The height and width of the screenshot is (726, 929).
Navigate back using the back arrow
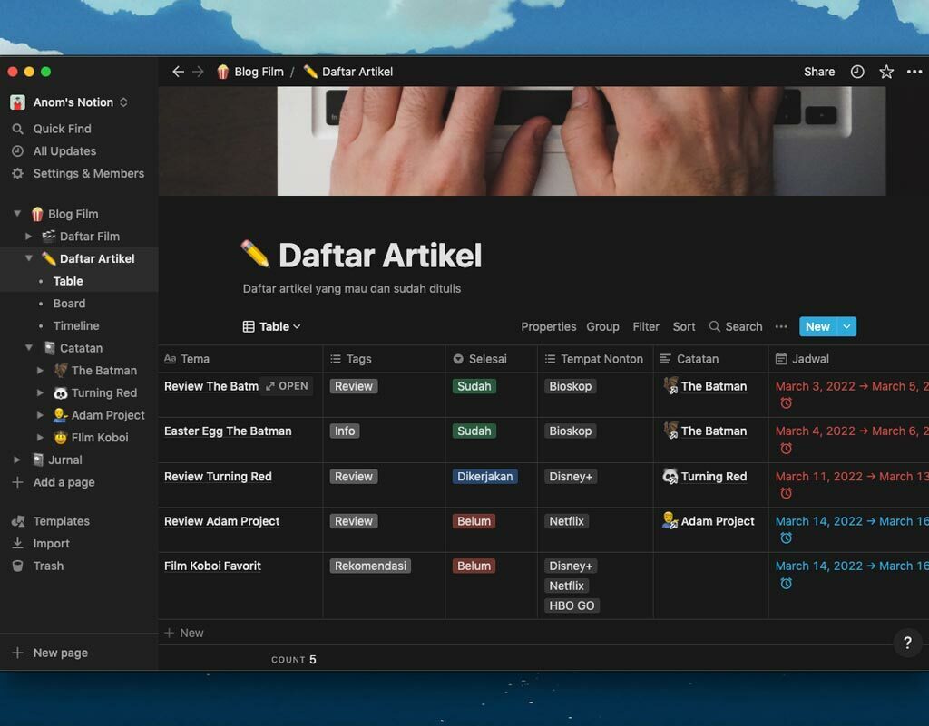(178, 71)
